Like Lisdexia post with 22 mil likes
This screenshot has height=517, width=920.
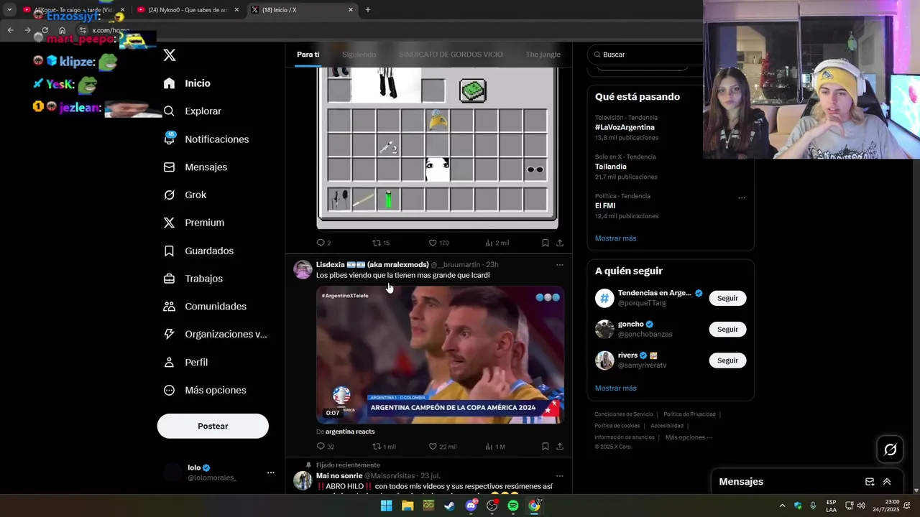click(x=442, y=447)
